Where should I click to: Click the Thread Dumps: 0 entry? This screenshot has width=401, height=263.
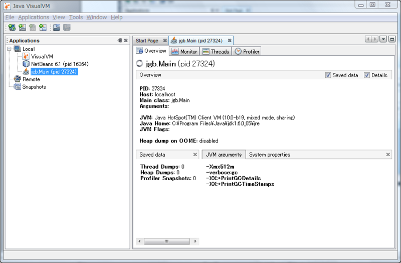point(162,167)
